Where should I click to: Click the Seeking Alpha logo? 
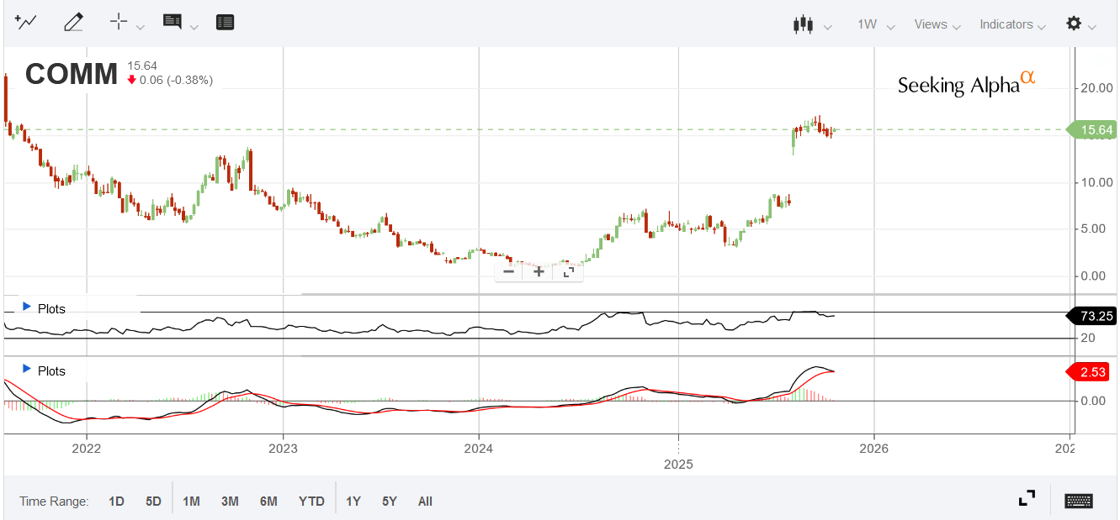coord(964,84)
